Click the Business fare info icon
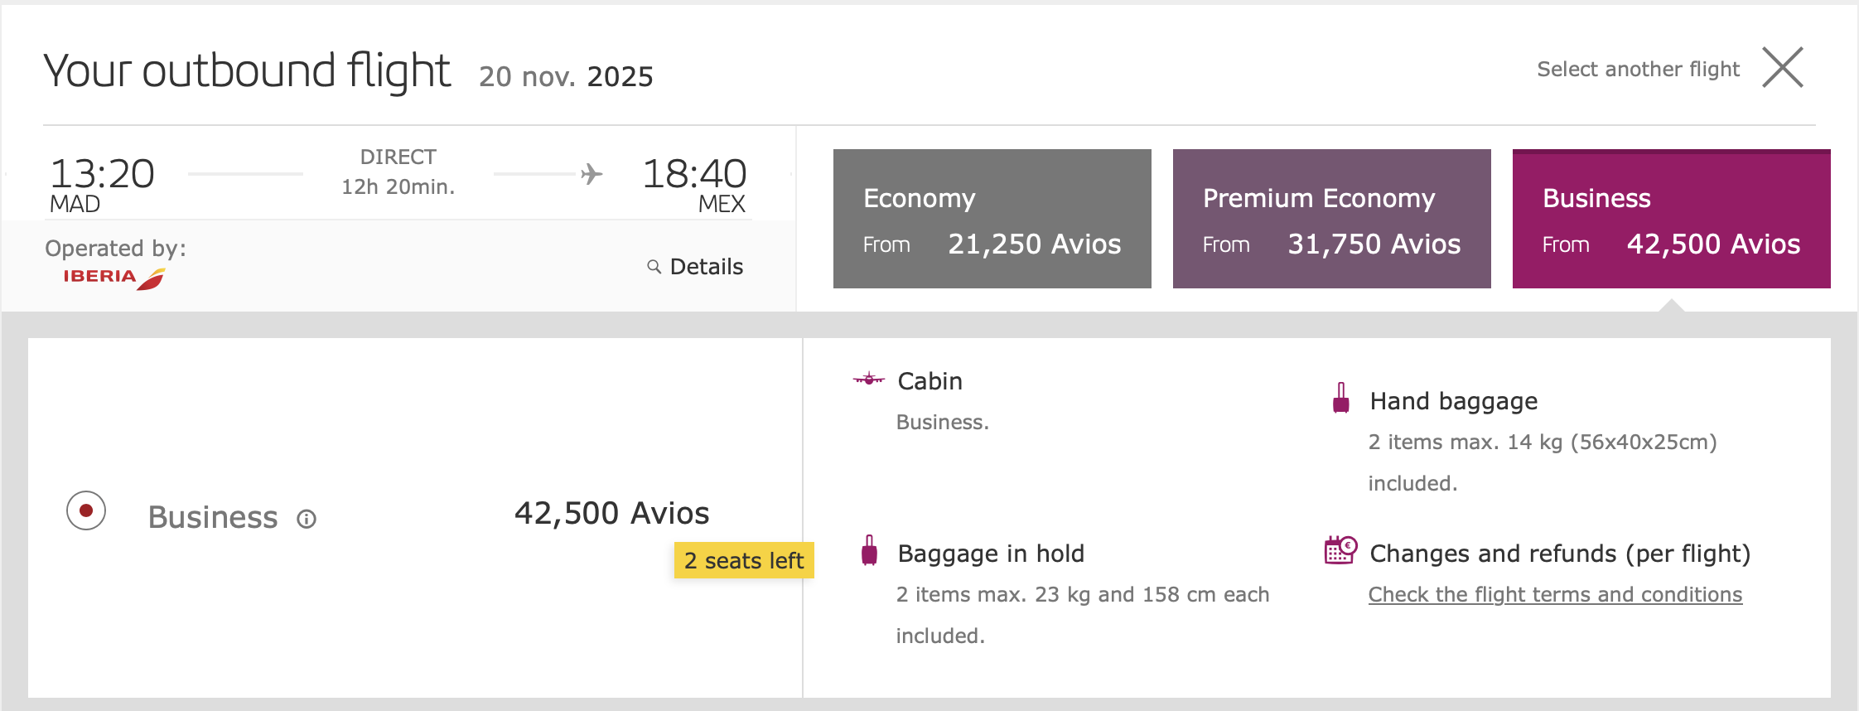 (307, 519)
